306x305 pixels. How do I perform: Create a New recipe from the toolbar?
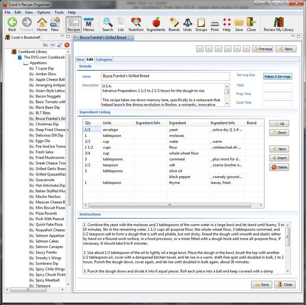point(55,24)
